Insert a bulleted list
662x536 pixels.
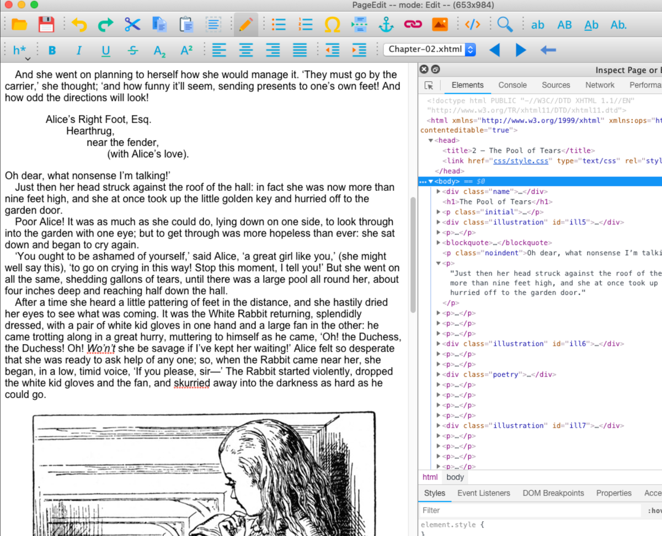279,24
